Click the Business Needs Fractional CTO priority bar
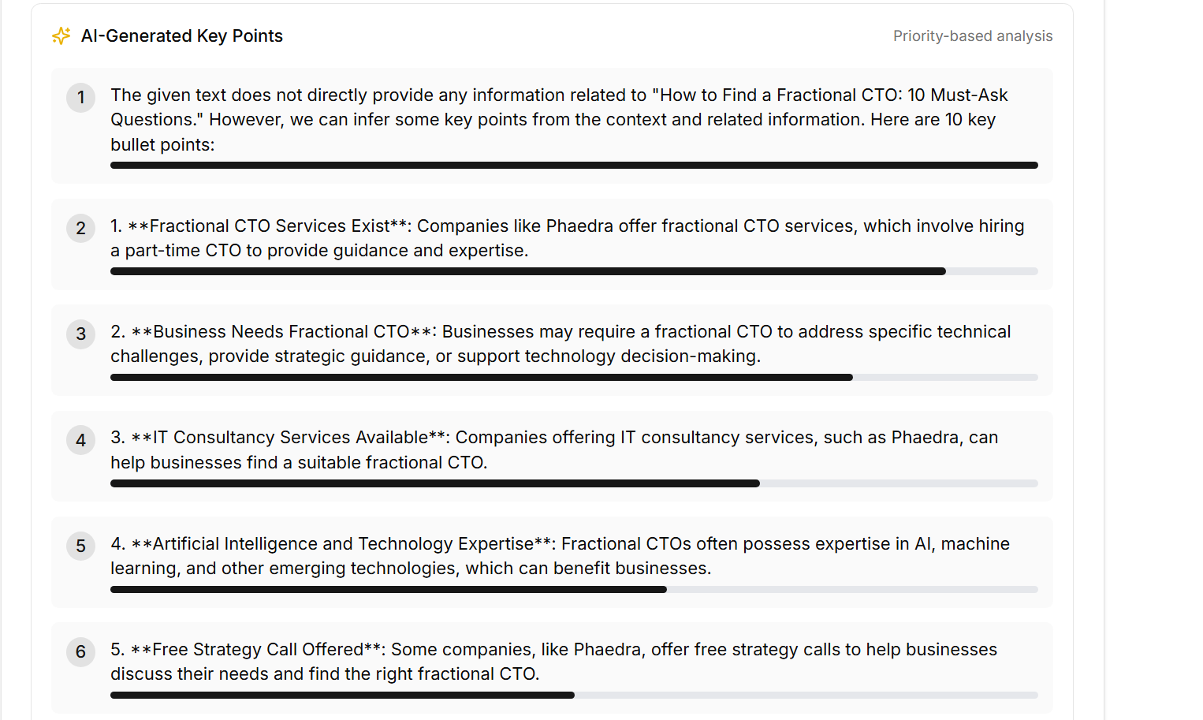1203x720 pixels. [574, 377]
